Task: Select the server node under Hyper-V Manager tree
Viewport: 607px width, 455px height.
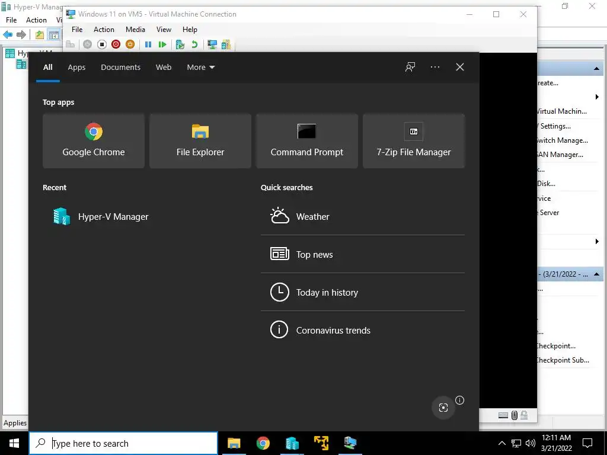Action: [x=21, y=64]
